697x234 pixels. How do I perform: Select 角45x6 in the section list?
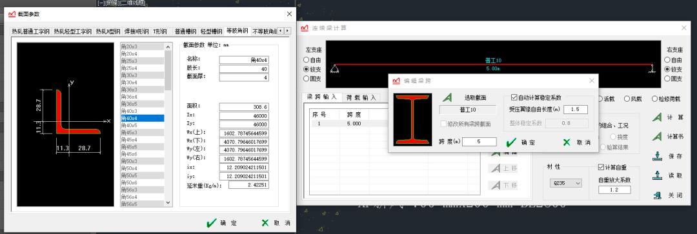click(142, 154)
